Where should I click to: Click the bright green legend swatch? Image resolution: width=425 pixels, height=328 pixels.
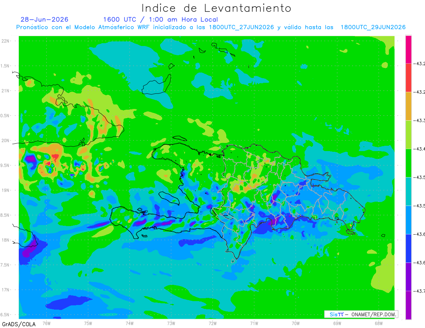(x=408, y=163)
